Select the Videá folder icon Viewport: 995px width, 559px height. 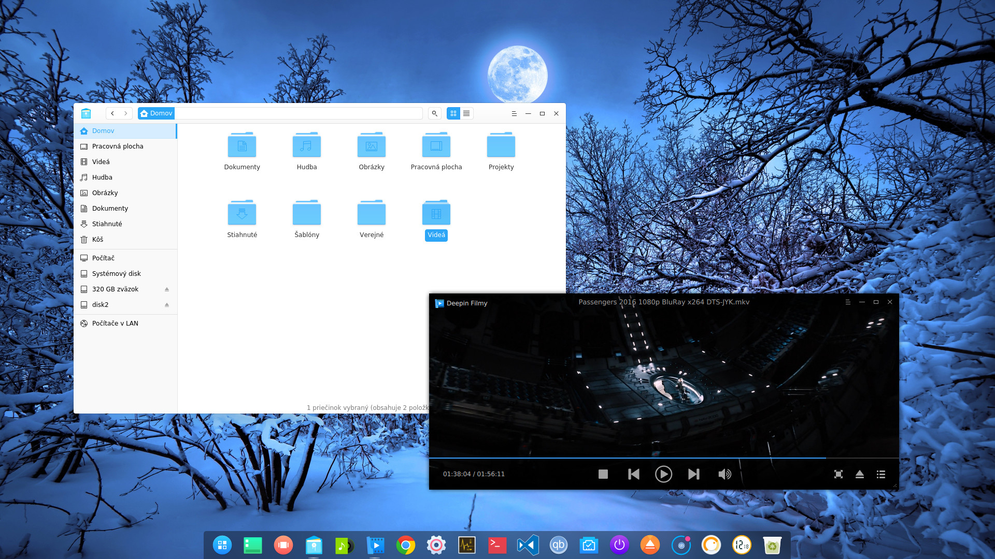(x=436, y=213)
